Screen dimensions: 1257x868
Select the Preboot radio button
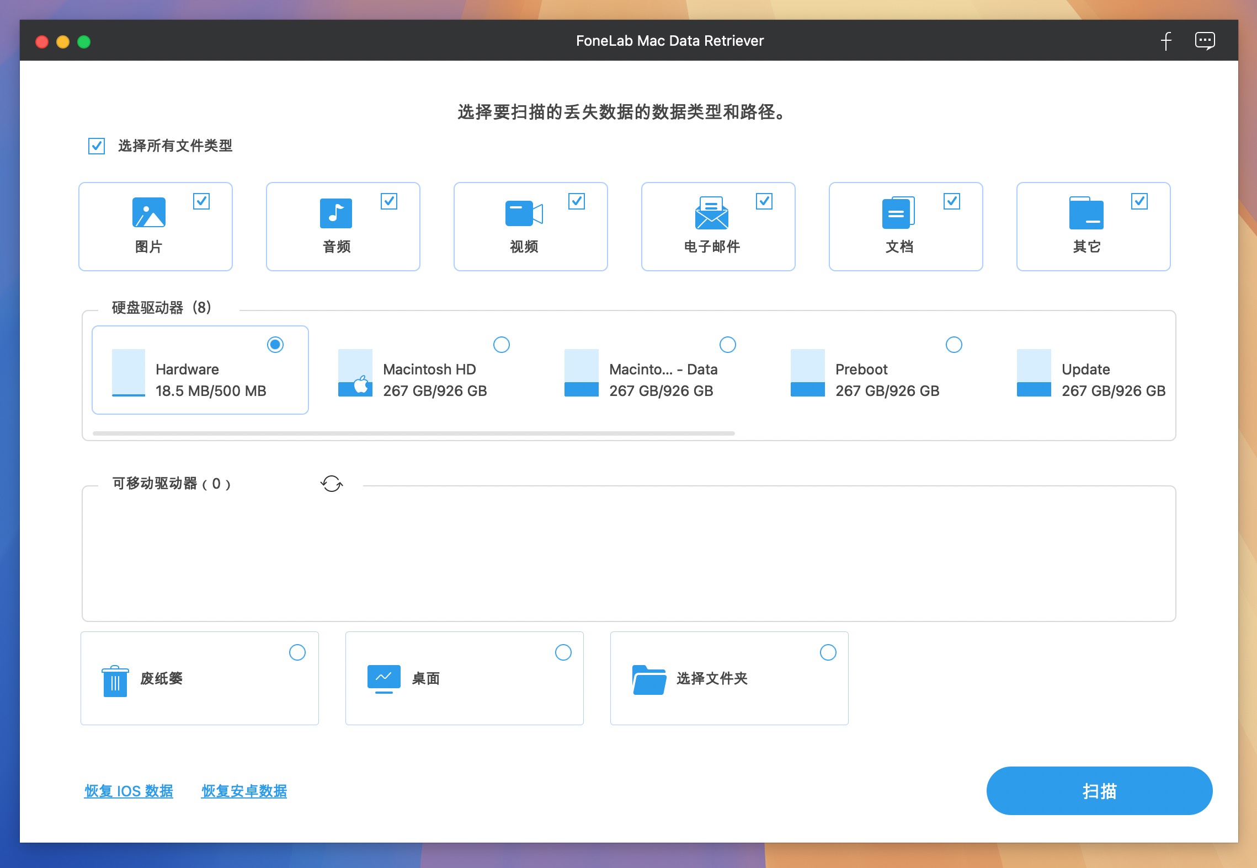tap(954, 345)
